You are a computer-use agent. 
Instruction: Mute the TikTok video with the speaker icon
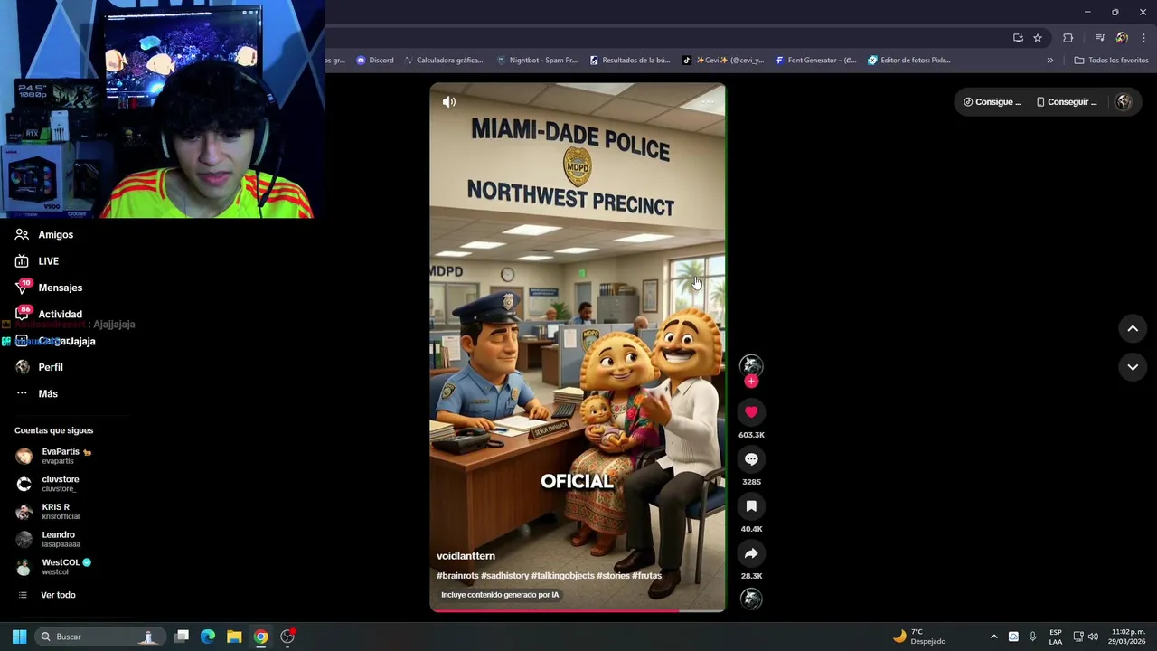click(x=449, y=102)
